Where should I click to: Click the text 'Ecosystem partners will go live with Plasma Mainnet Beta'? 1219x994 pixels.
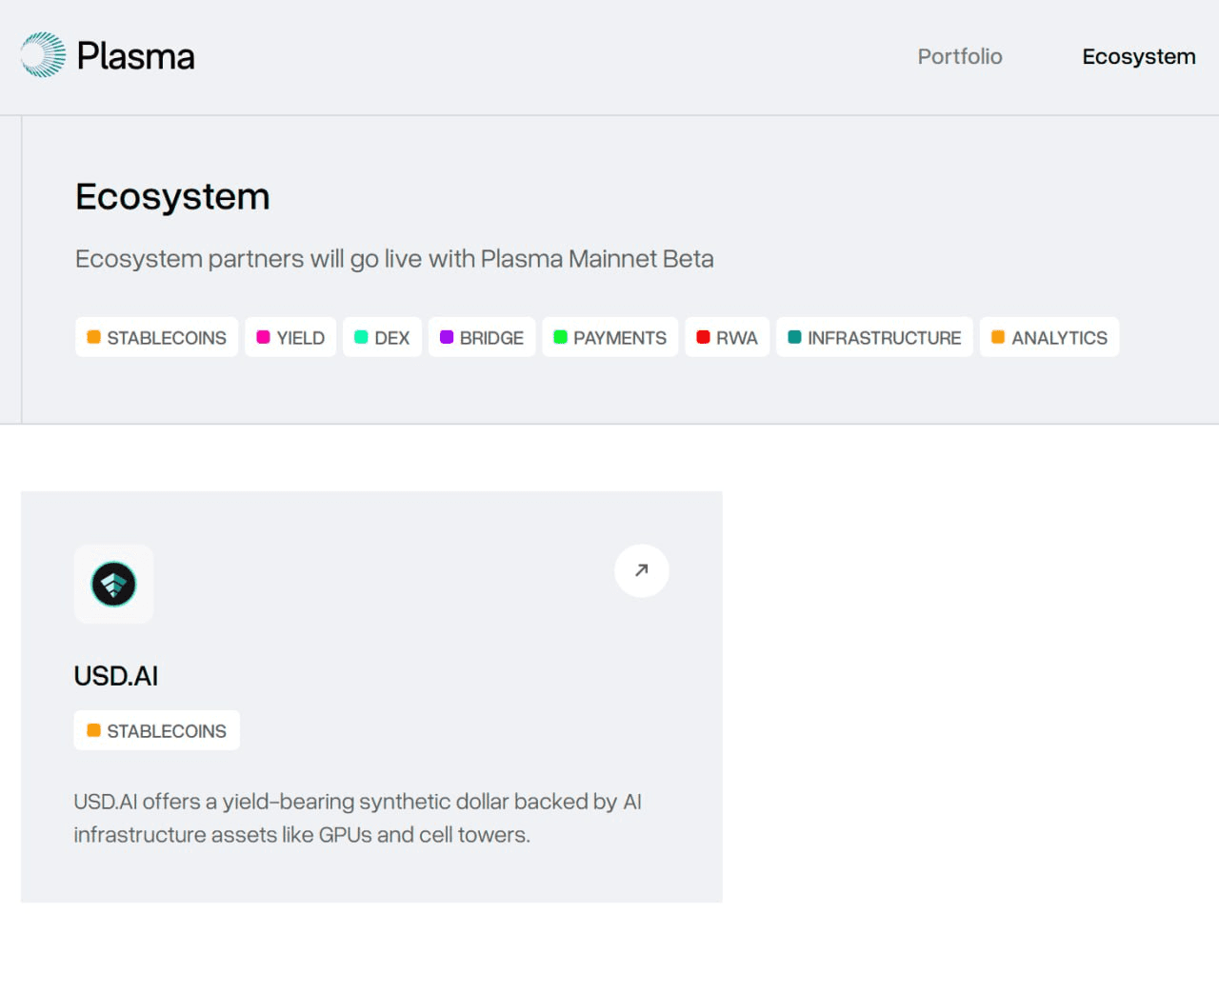coord(394,259)
